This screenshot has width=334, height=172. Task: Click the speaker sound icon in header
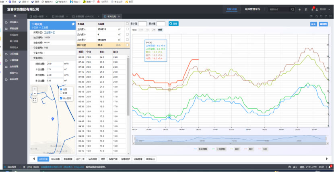[x=300, y=10]
